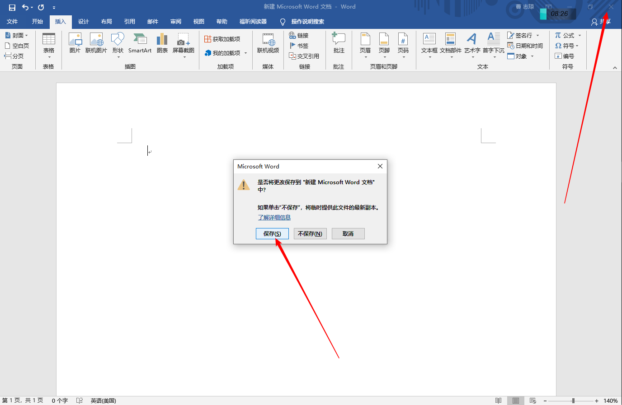622x405 pixels.
Task: Add a bookmark with 书签
Action: tap(299, 46)
